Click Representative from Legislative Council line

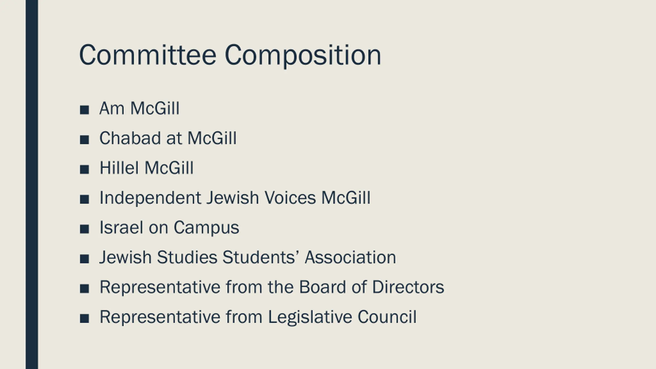point(258,317)
